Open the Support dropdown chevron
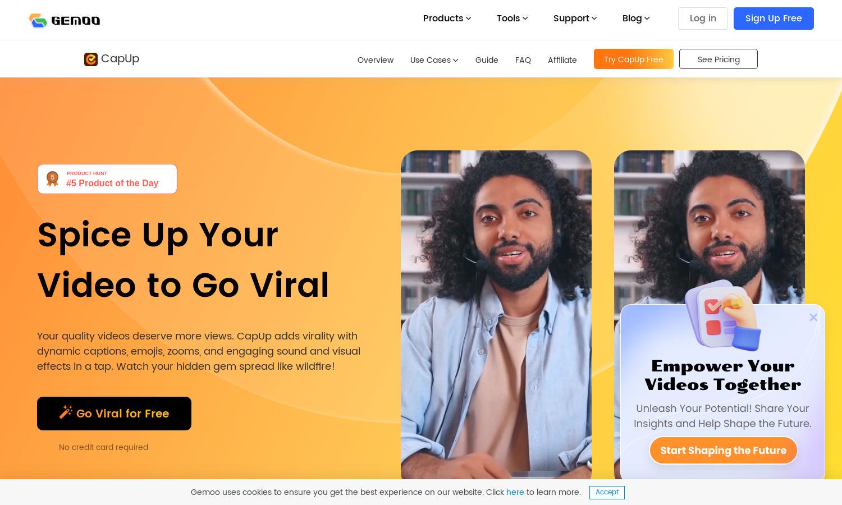842x505 pixels. coord(594,19)
